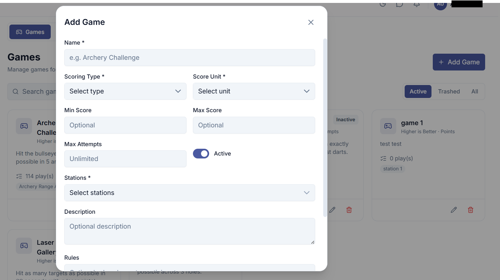Click the Max Attempts field

point(125,159)
